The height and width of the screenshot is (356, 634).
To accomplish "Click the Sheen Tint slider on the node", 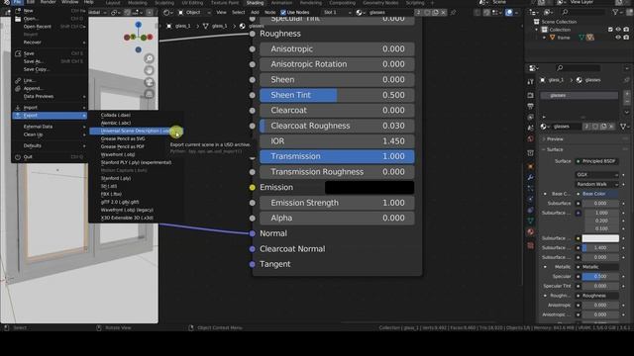I will tap(337, 95).
